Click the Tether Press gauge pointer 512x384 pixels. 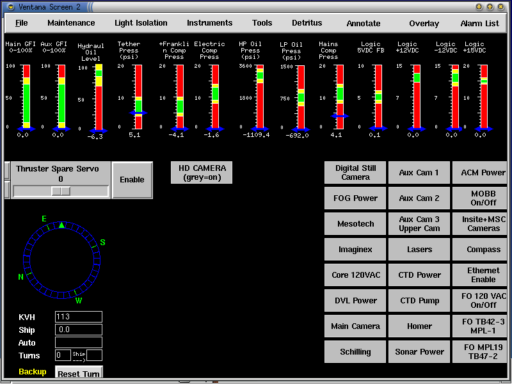[x=138, y=113]
